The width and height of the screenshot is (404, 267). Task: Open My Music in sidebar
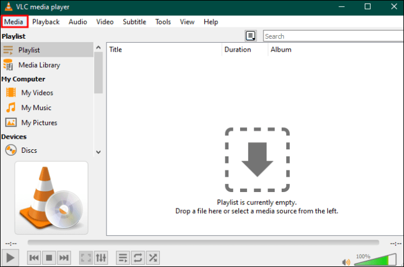point(36,108)
